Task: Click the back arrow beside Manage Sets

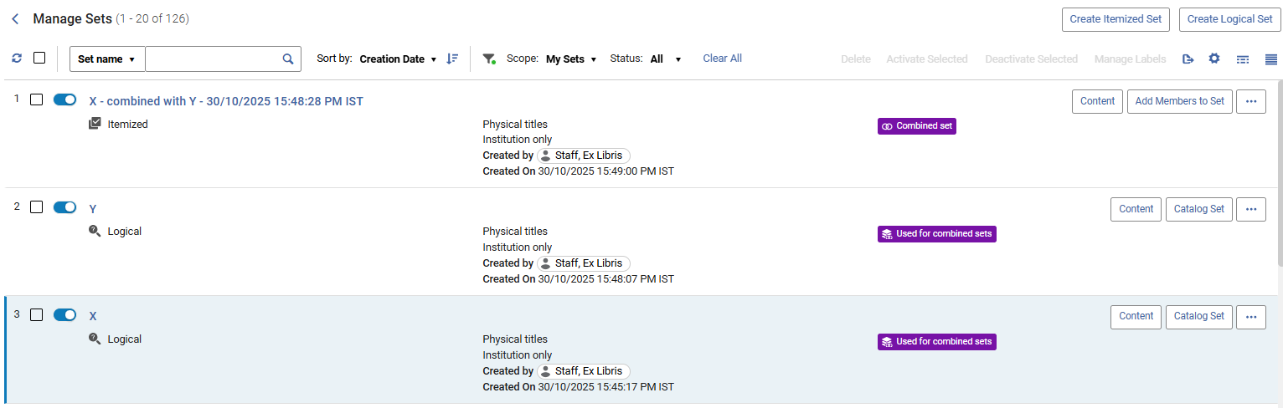Action: click(15, 19)
